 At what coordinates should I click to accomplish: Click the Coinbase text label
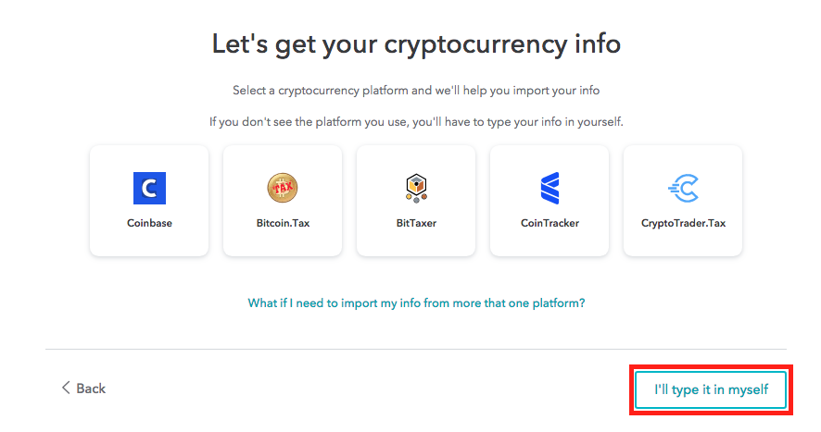(149, 223)
